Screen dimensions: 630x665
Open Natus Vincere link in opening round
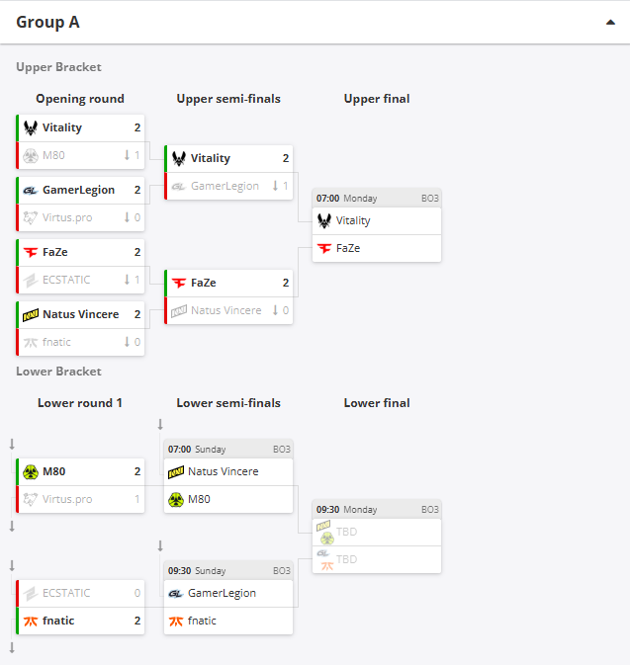click(81, 314)
